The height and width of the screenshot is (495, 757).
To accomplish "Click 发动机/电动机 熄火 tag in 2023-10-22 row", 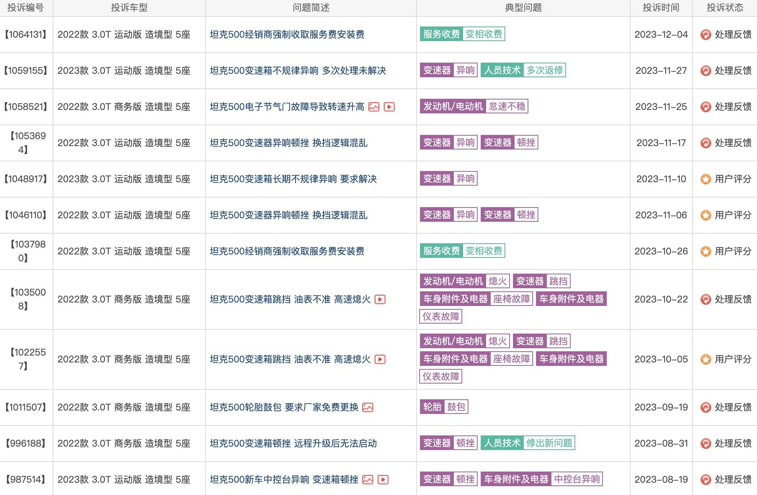I will (x=465, y=281).
